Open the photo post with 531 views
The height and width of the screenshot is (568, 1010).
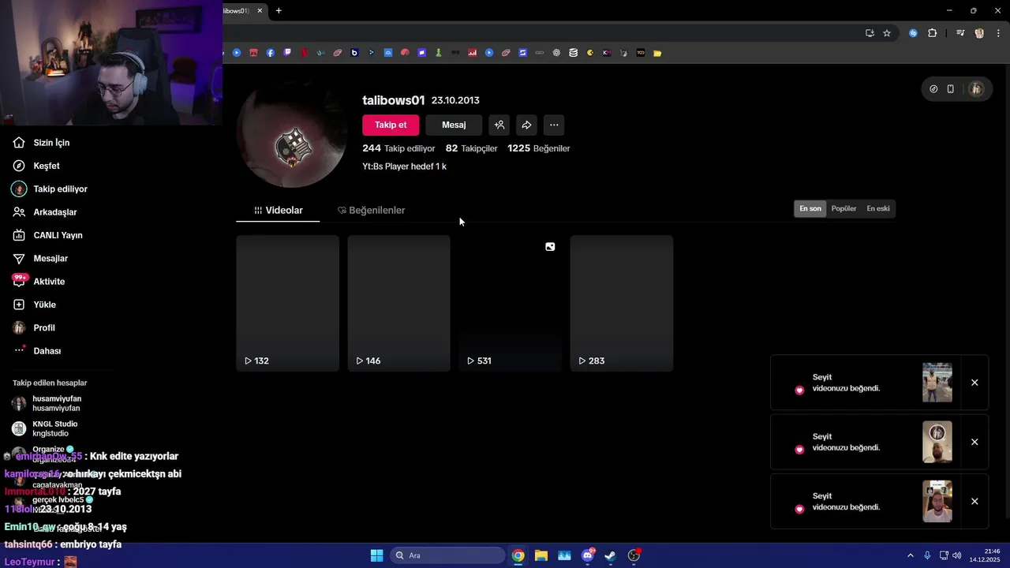tap(510, 303)
